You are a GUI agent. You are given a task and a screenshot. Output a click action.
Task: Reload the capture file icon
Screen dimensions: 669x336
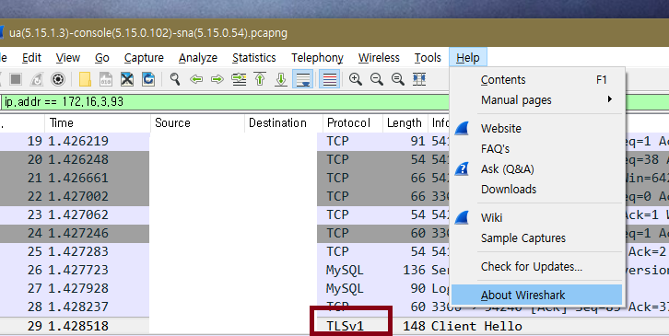coord(148,79)
